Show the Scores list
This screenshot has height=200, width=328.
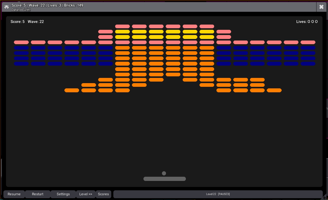[x=103, y=194]
